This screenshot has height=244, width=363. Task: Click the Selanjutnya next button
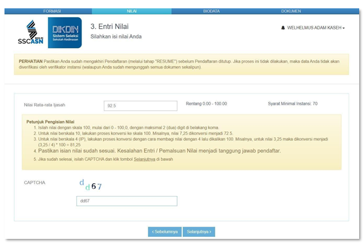pos(199,232)
